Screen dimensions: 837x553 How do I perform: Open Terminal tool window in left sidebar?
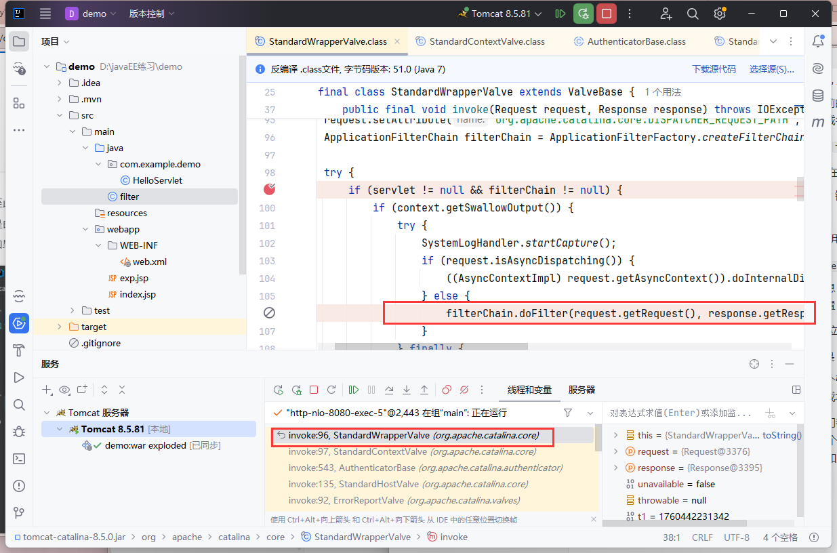(x=19, y=459)
